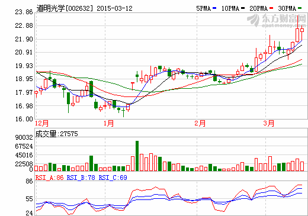Click the 1月 month label on time axis
The width and height of the screenshot is (308, 216).
[108, 124]
